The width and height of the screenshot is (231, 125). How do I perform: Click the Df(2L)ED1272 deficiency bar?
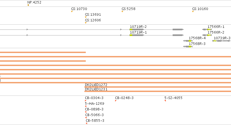tap(158, 87)
